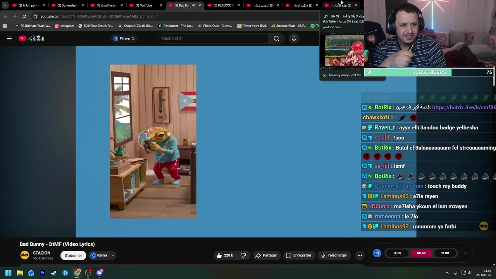Click the botrix.live link in chat

[x=464, y=107]
